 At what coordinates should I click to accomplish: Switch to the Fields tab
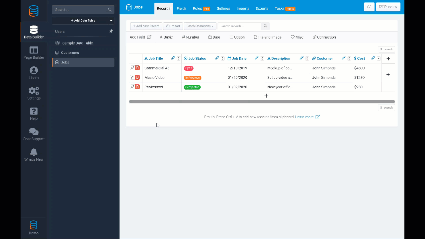pos(182,8)
